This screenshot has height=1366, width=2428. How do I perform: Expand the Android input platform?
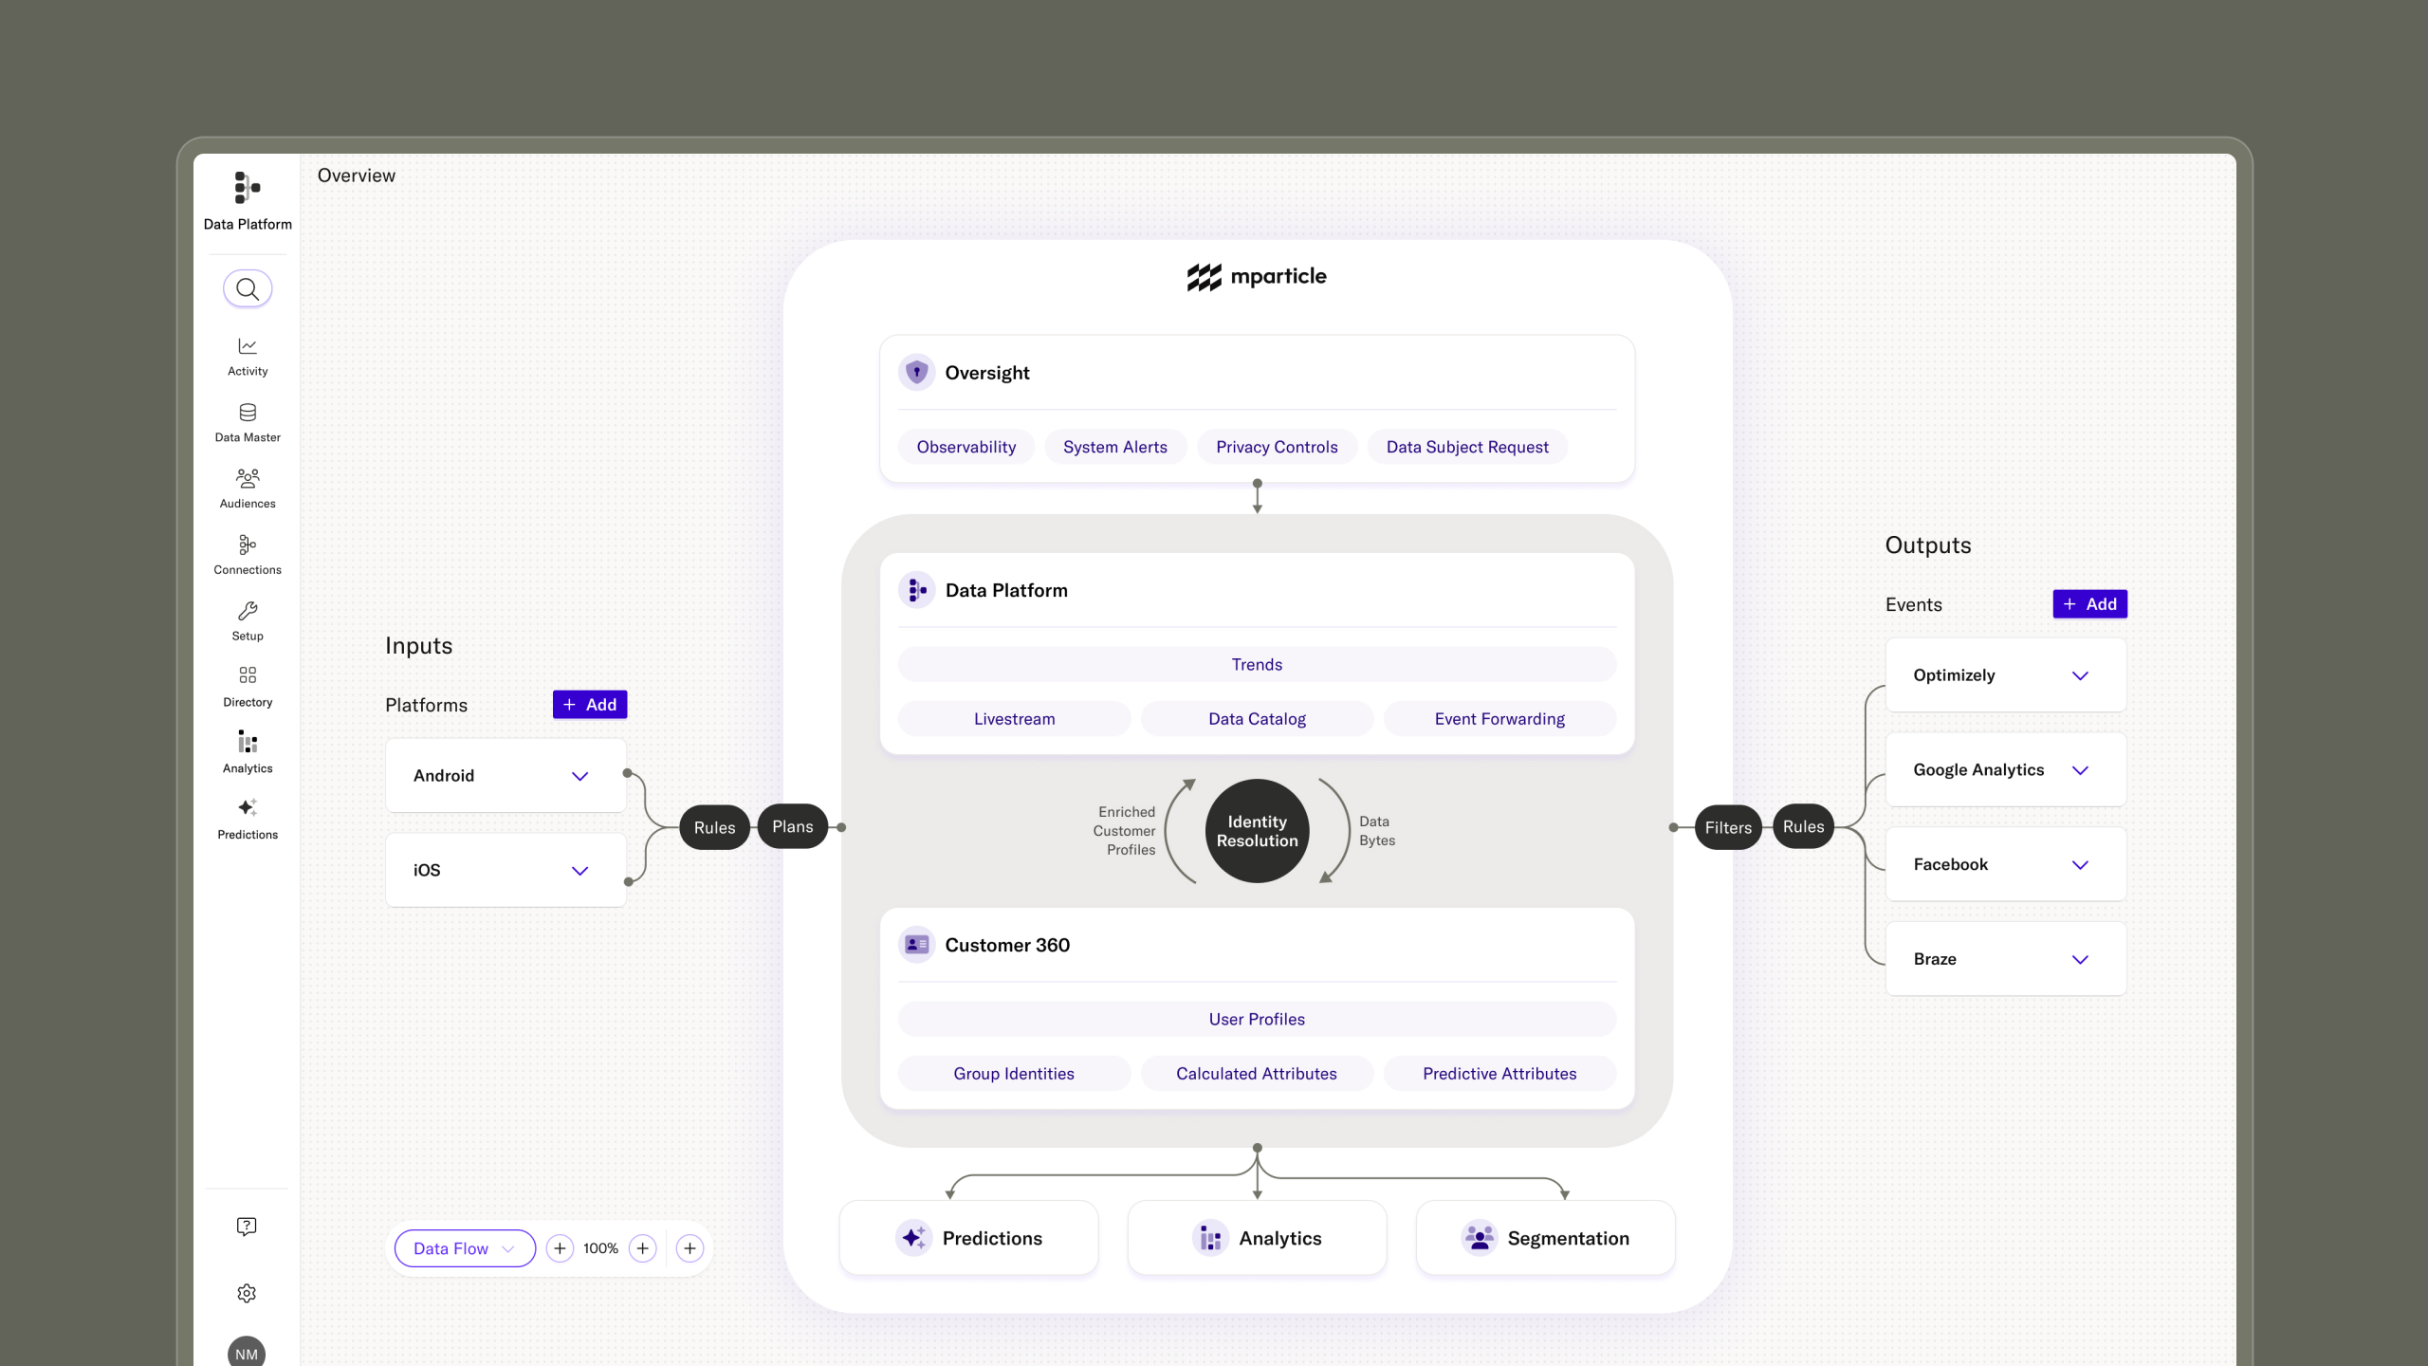580,774
